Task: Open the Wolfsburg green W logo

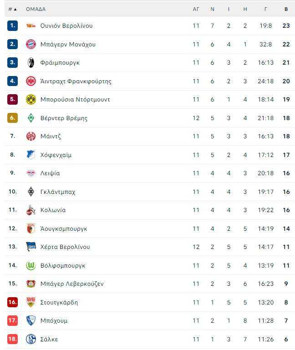Action: (x=31, y=265)
